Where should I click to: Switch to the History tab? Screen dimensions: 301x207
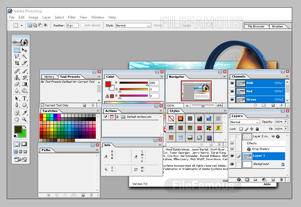coord(49,77)
